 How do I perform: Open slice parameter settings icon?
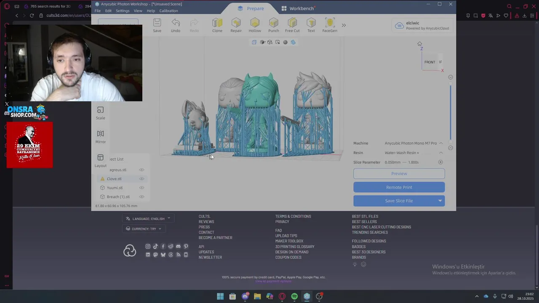tap(440, 162)
